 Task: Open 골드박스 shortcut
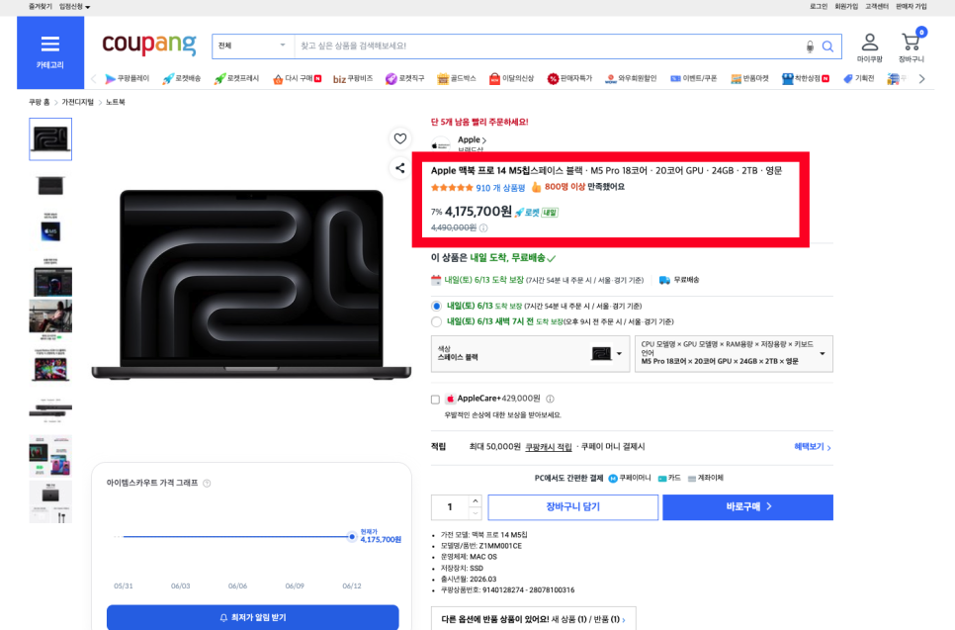456,78
